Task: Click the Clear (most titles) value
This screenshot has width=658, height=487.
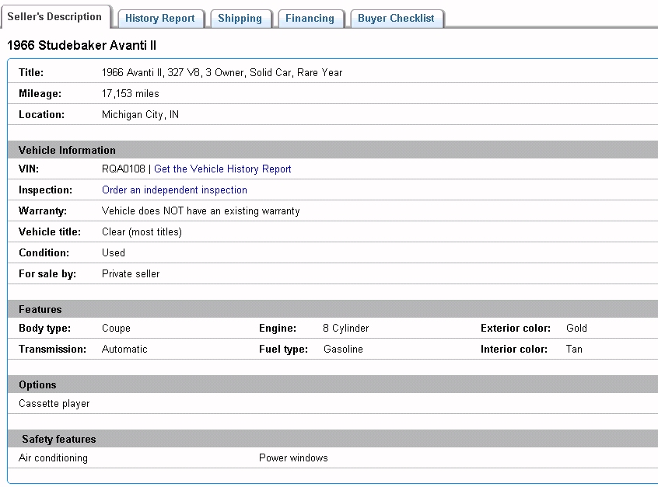Action: 142,231
